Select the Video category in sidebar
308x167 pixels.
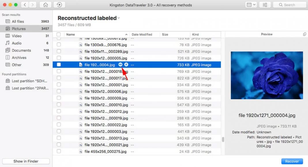point(16,36)
